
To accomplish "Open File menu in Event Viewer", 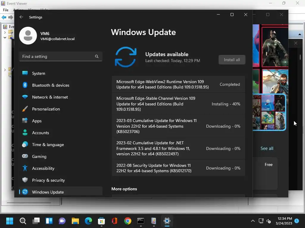I will click(6, 10).
